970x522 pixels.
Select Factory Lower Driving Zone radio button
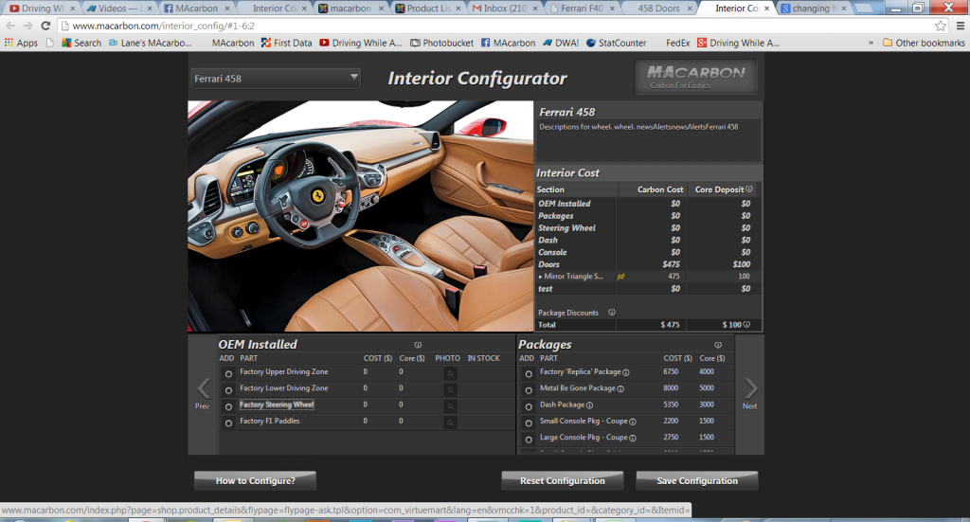tap(228, 390)
